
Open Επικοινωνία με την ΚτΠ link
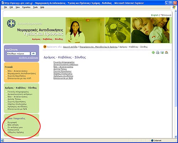(19, 78)
